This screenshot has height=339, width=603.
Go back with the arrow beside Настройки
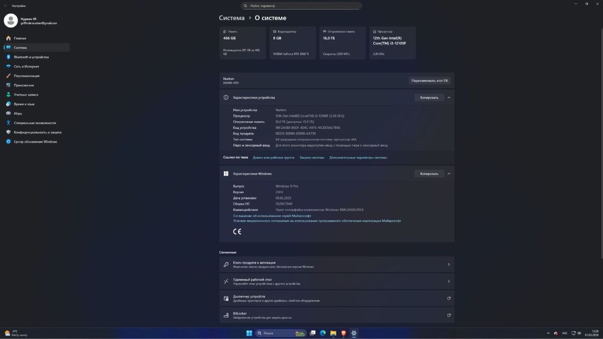(5, 6)
